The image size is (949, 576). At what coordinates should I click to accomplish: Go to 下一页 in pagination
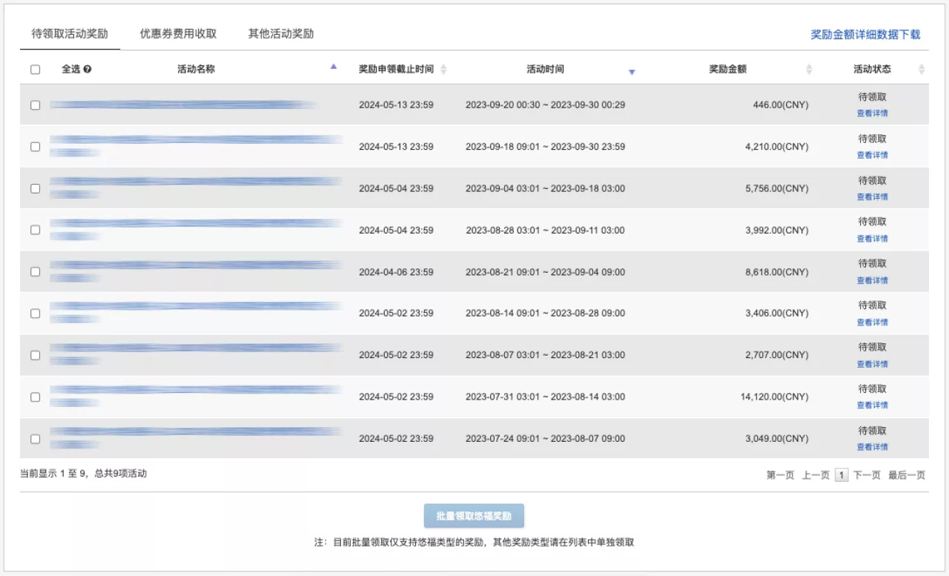pyautogui.click(x=867, y=475)
